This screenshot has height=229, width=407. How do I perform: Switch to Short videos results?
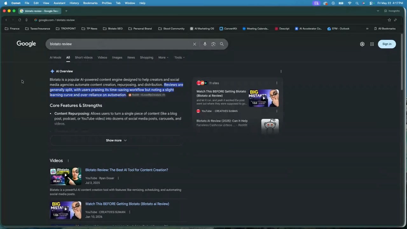click(x=84, y=58)
